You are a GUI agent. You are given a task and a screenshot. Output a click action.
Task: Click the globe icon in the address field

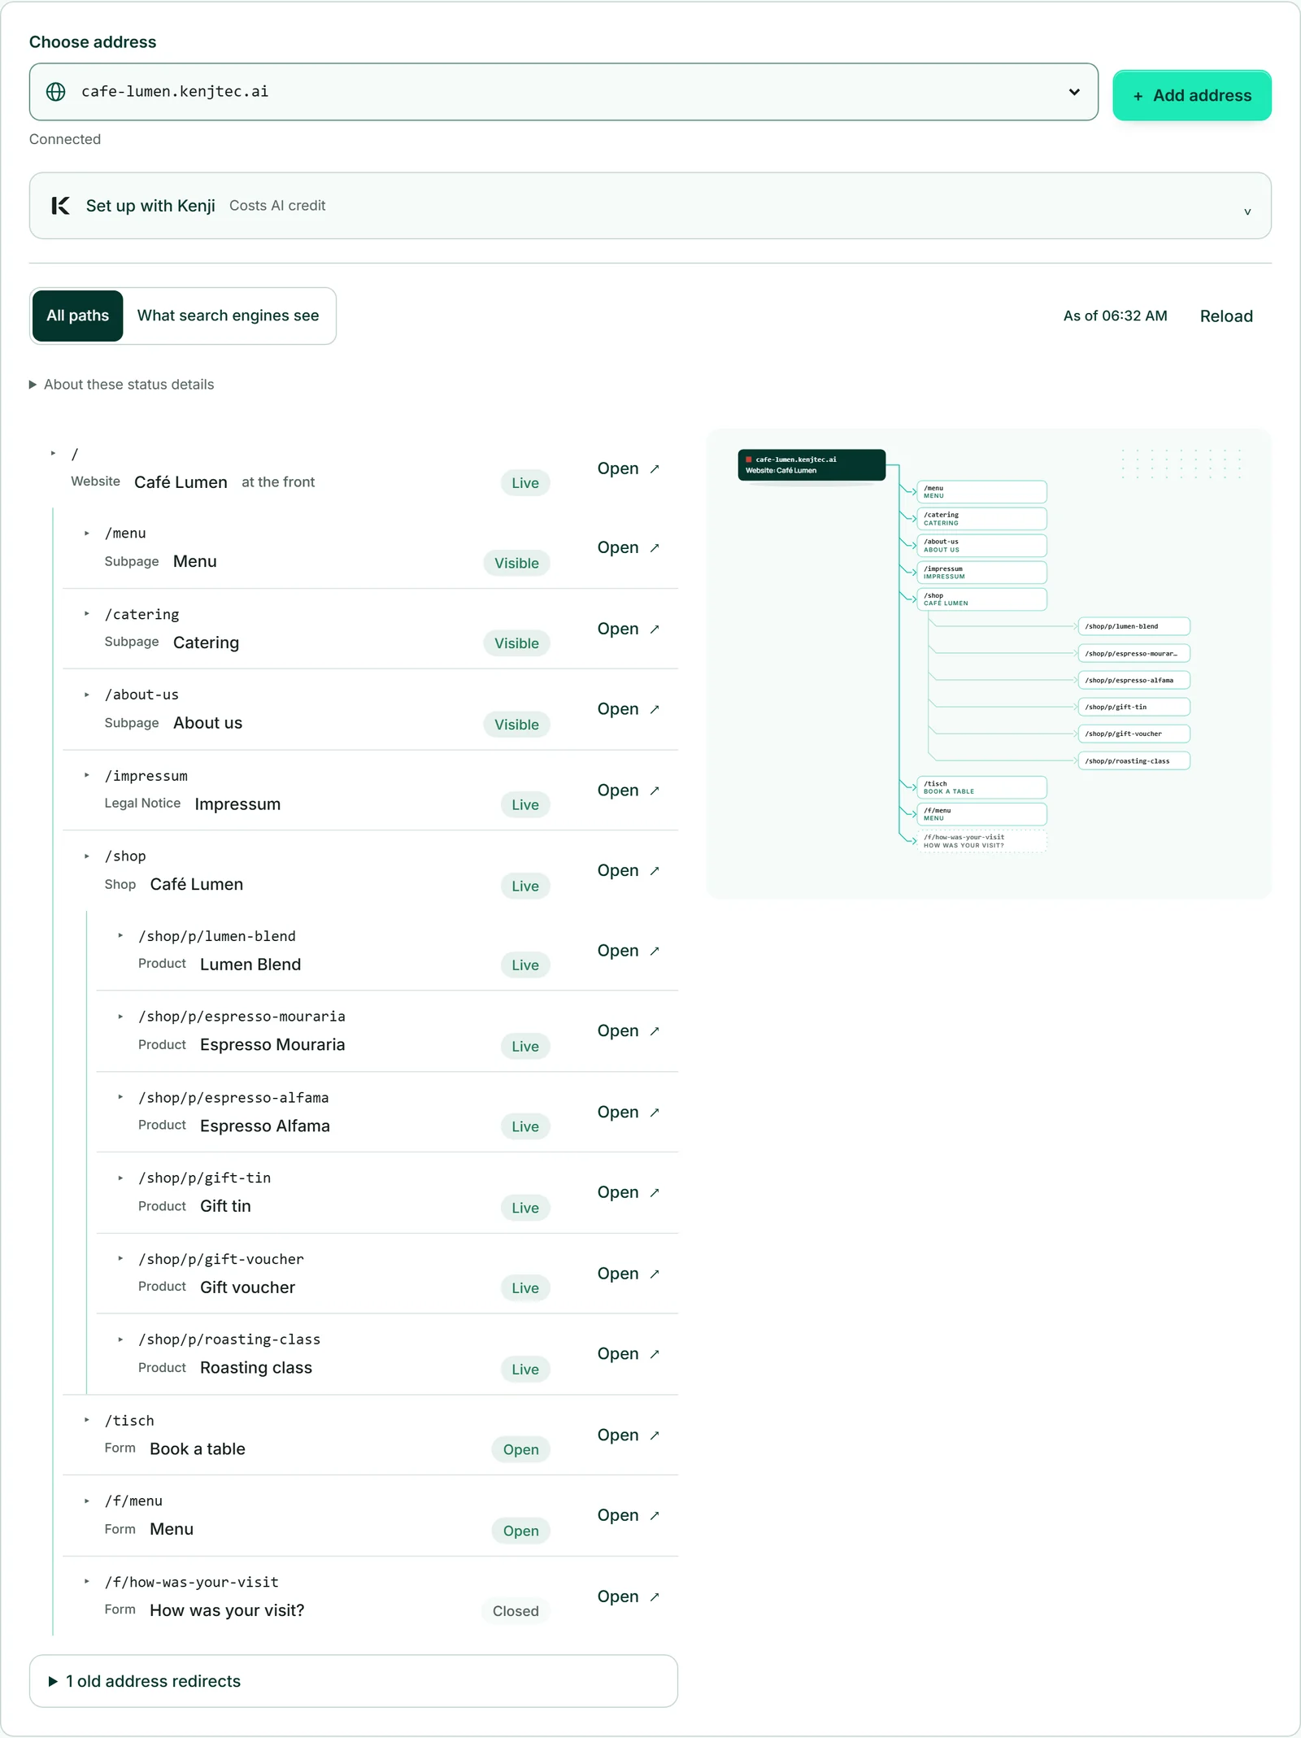[x=56, y=92]
